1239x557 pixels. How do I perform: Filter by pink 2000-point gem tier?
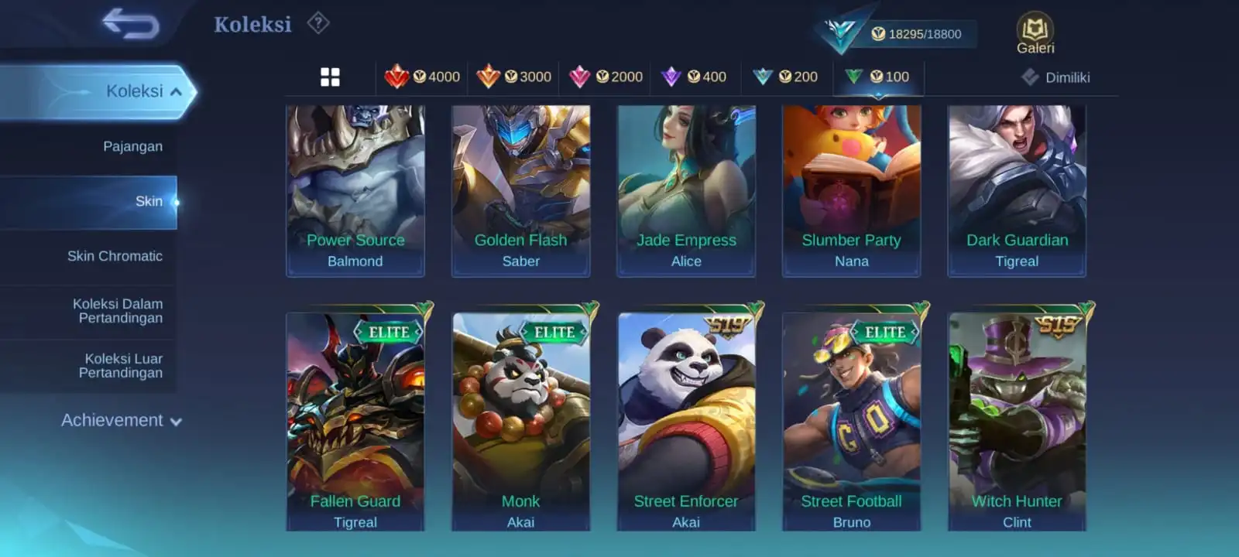point(606,77)
